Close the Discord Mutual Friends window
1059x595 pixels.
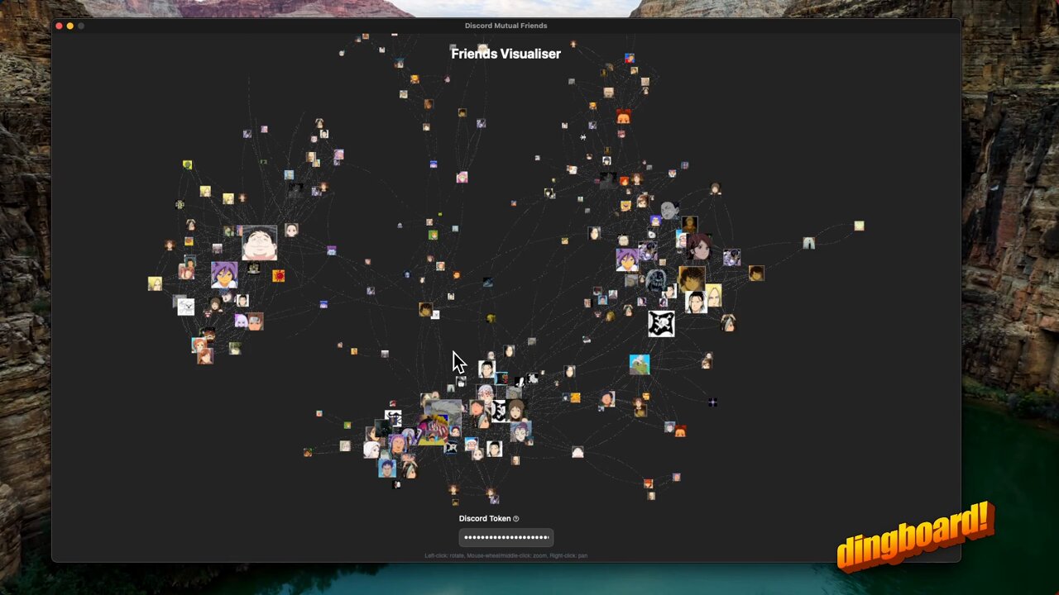coord(59,26)
